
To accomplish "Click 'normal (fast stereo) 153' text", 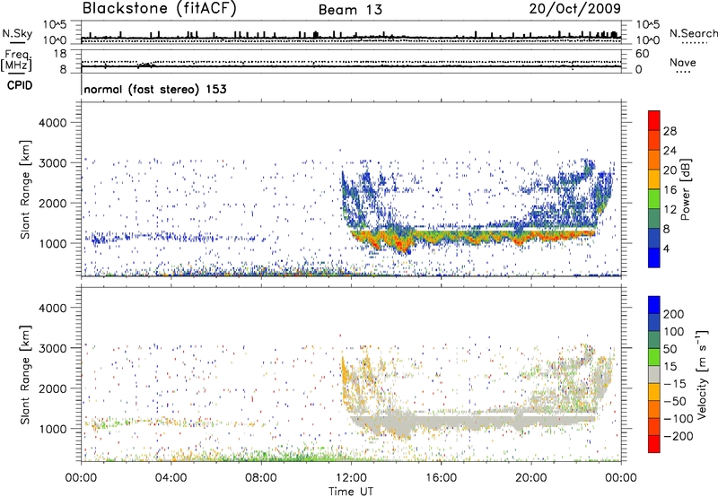I will click(155, 89).
